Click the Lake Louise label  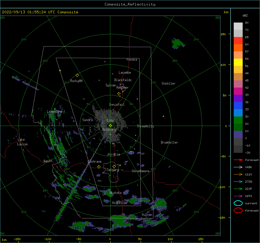pos(22,142)
